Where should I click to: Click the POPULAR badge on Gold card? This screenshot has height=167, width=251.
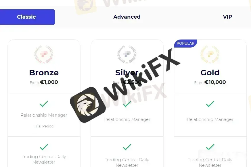pos(185,43)
